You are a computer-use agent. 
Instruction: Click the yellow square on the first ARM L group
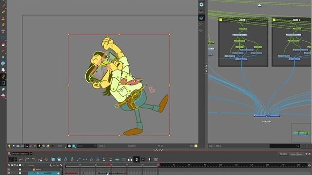pos(220,20)
